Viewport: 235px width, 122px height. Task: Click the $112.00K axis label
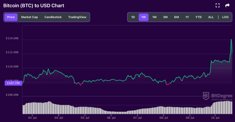coord(12,52)
